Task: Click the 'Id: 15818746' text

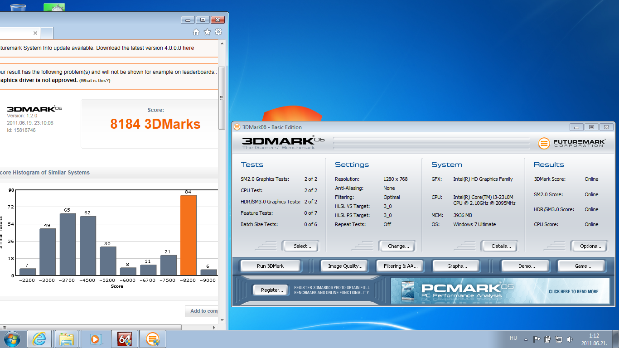Action: click(21, 130)
